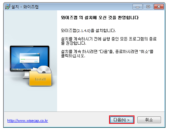Click the 취소 cancel button

point(149,120)
